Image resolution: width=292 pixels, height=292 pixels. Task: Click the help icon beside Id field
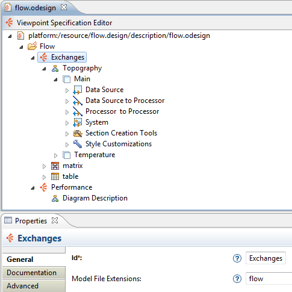(x=237, y=258)
